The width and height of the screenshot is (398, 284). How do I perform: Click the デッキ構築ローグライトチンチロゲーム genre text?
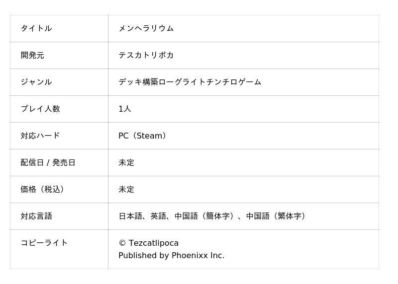click(x=190, y=82)
